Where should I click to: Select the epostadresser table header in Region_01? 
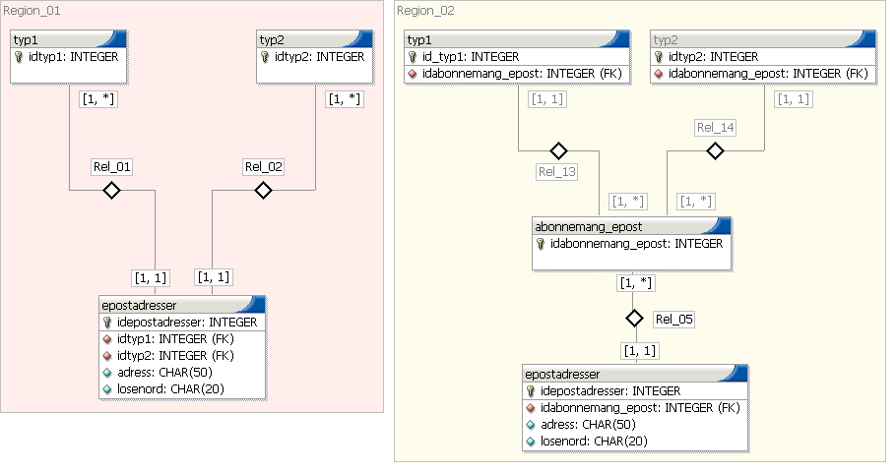(x=182, y=305)
